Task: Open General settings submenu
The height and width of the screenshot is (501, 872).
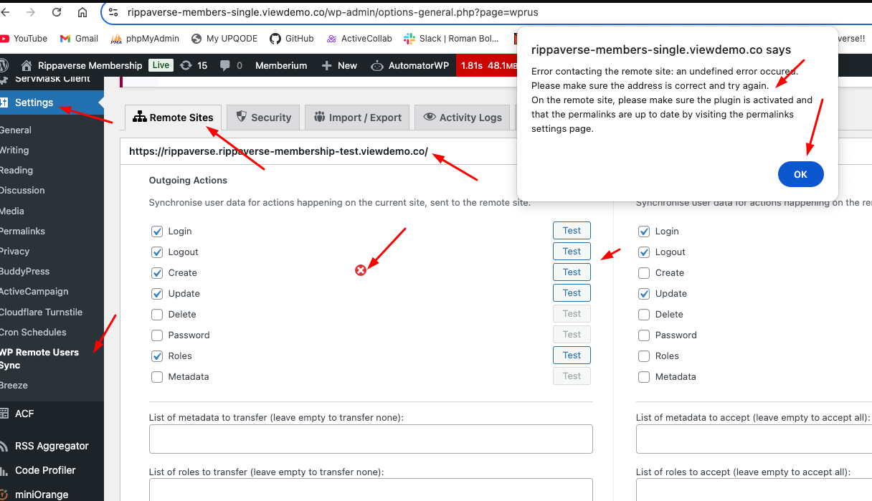Action: pyautogui.click(x=16, y=130)
